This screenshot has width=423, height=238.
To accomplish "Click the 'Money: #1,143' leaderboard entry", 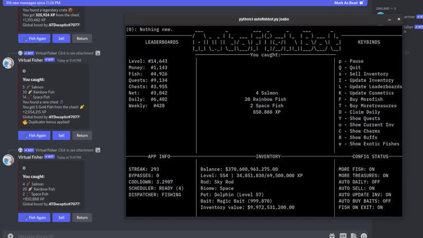I will pyautogui.click(x=148, y=68).
